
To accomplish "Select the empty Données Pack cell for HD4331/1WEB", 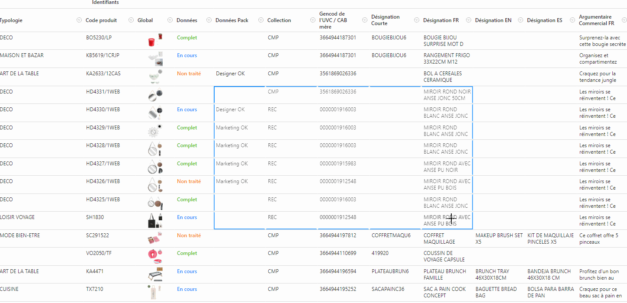I will click(x=239, y=95).
